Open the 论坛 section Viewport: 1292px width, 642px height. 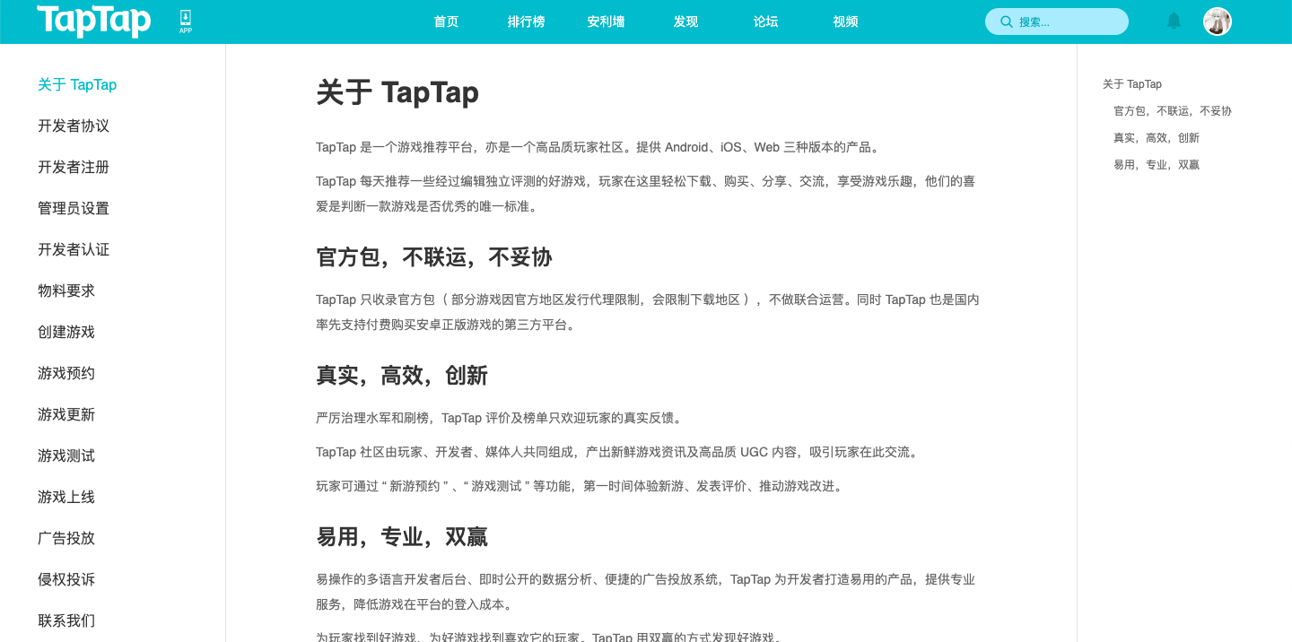point(765,21)
